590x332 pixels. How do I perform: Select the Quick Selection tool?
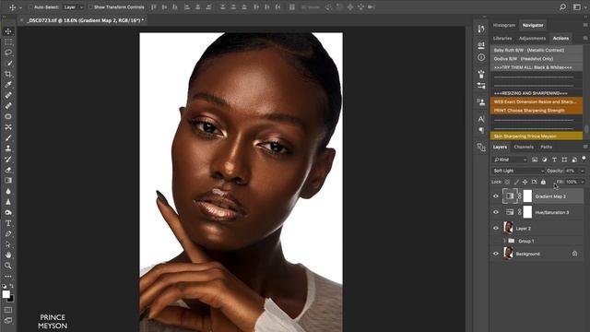pyautogui.click(x=8, y=64)
